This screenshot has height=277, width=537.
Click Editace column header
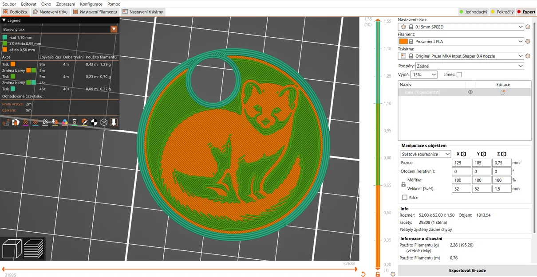pyautogui.click(x=503, y=85)
